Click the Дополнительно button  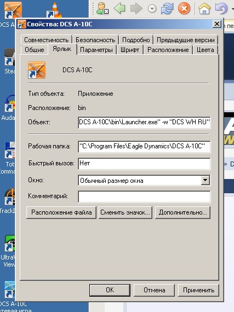(182, 212)
